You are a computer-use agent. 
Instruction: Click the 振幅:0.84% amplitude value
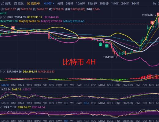click(x=93, y=9)
